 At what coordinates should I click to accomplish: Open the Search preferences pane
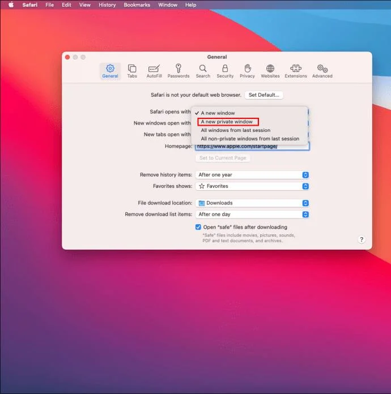click(203, 71)
